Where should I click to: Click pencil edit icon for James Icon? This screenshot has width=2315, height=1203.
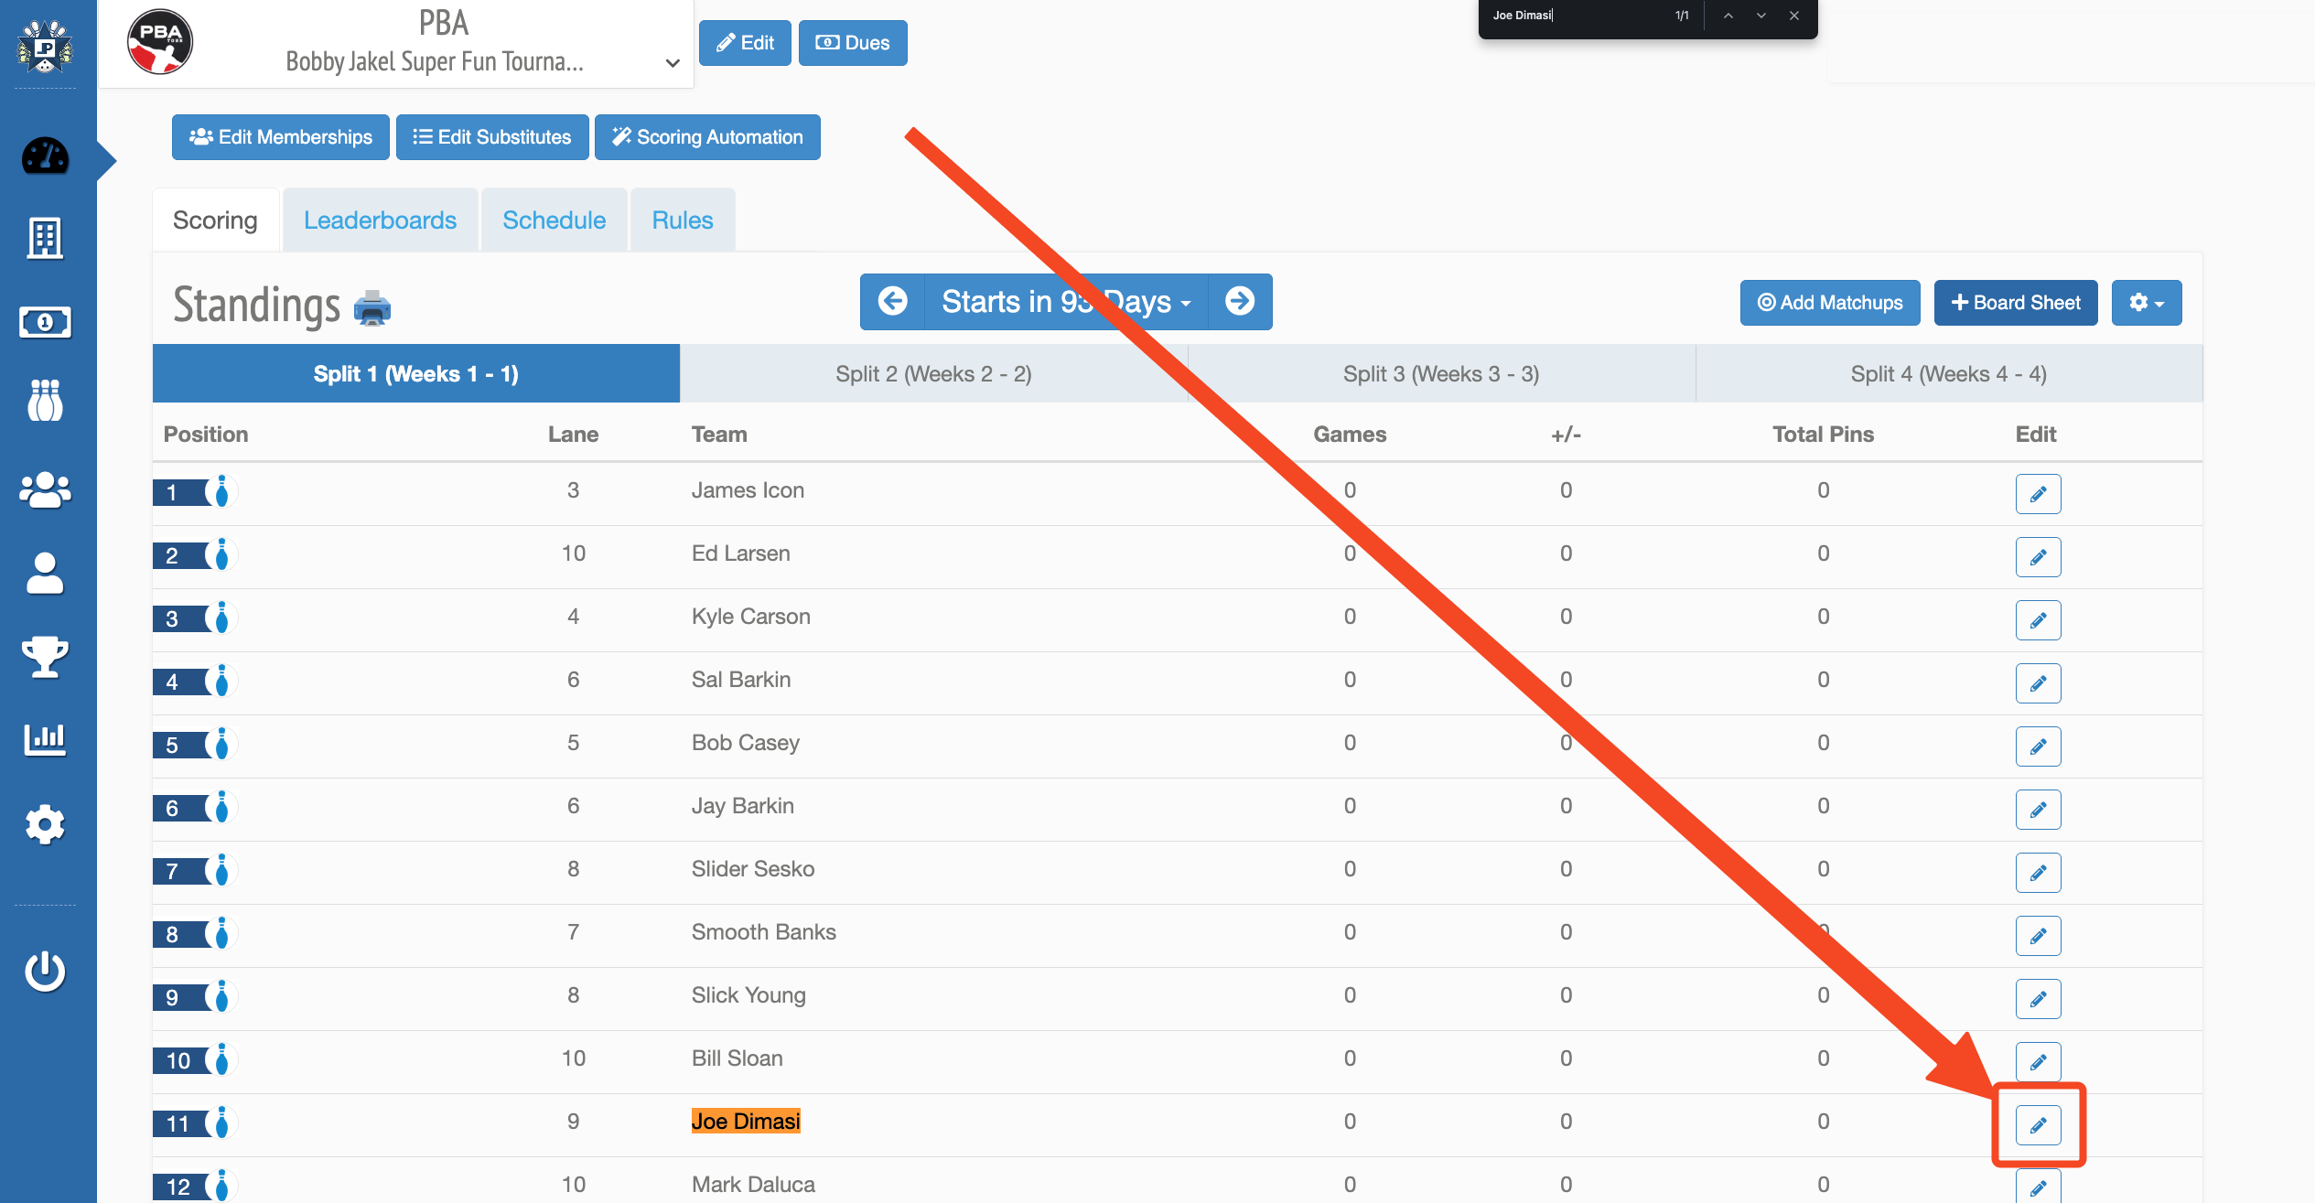[2038, 494]
